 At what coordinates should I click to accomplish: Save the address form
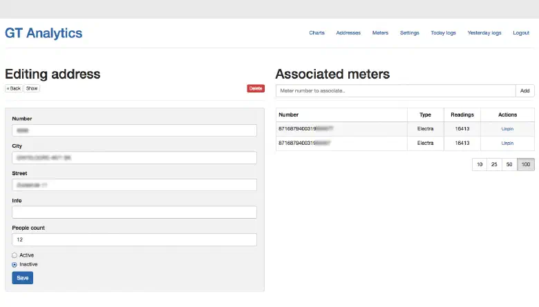(x=23, y=278)
